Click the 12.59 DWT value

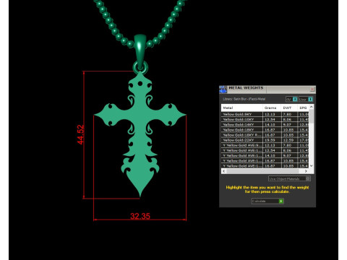click(288, 140)
